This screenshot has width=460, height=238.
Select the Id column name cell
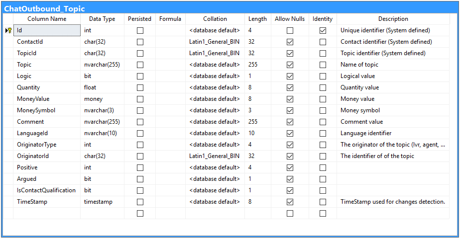(x=47, y=30)
